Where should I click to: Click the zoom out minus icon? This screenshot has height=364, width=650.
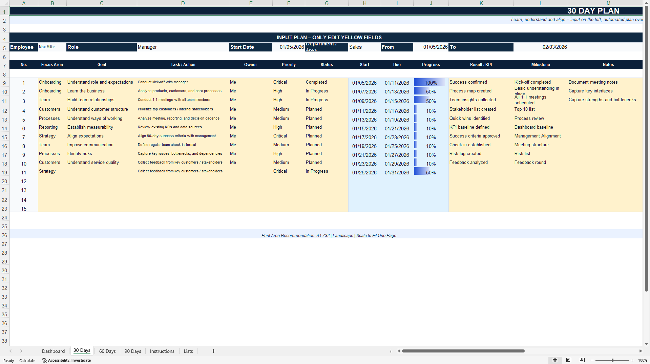click(x=592, y=360)
